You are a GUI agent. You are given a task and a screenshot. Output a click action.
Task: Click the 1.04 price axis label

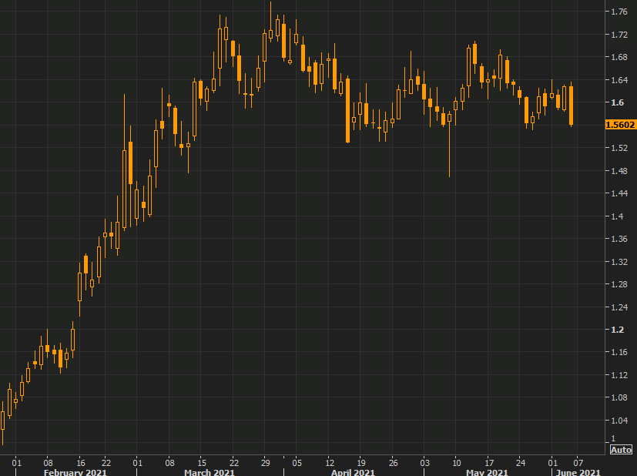pos(618,421)
